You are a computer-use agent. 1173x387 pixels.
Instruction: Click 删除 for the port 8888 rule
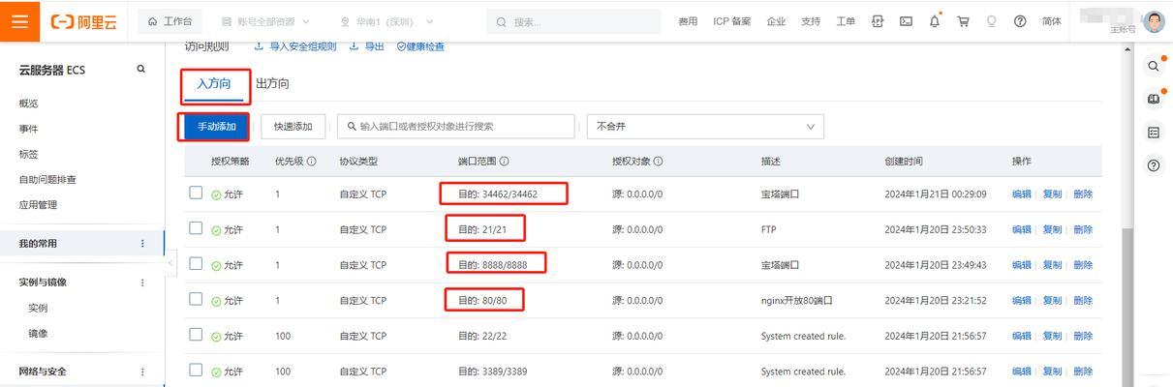[x=1082, y=265]
